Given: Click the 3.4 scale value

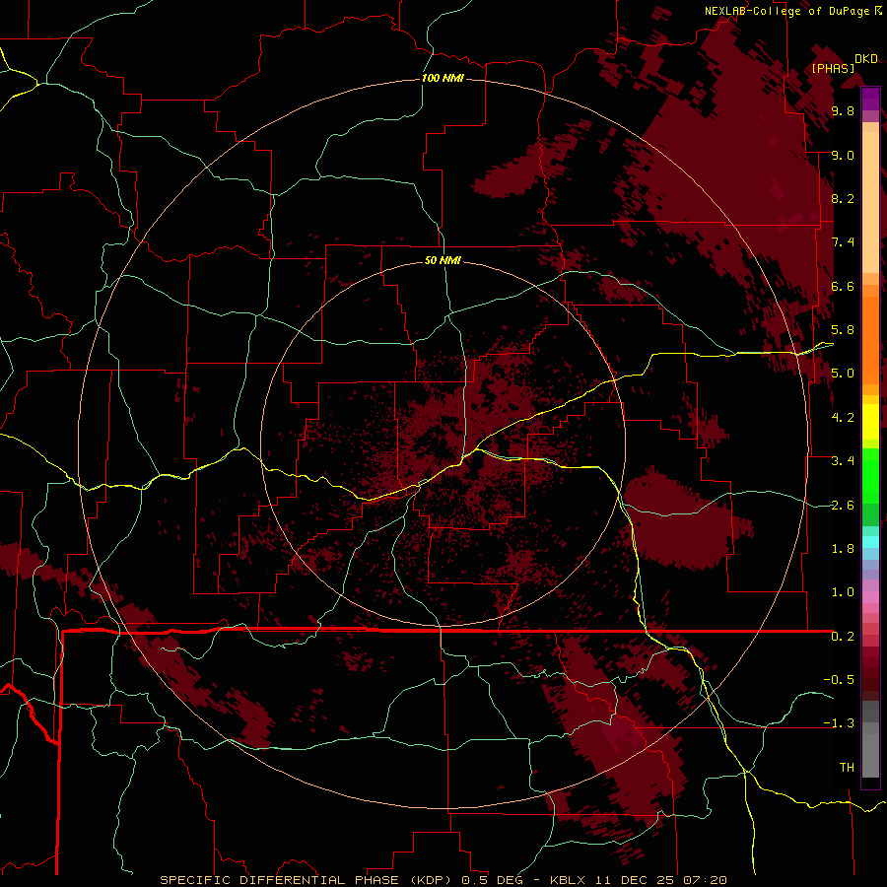Looking at the screenshot, I should [843, 461].
